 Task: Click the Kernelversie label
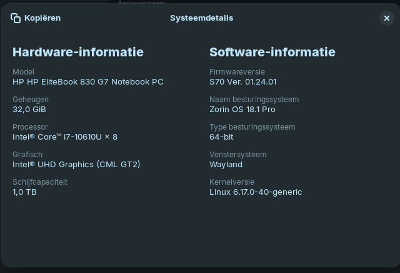tap(232, 182)
